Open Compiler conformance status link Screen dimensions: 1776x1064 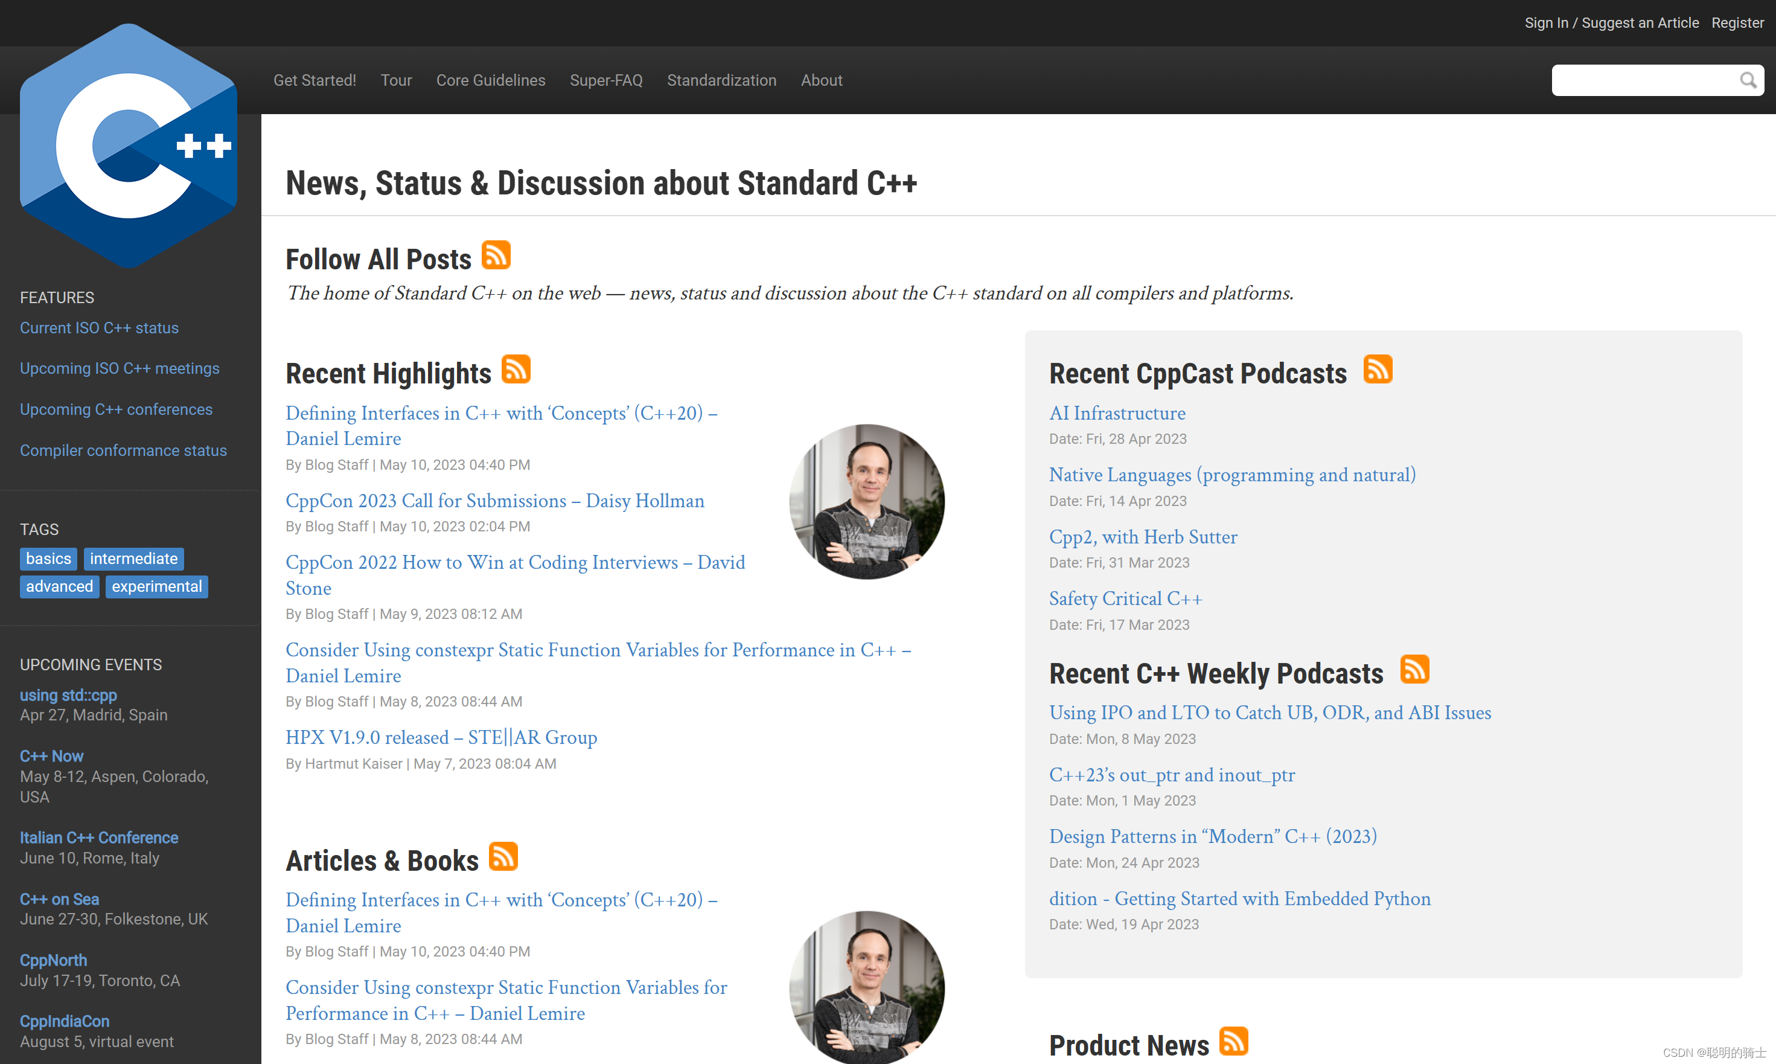pos(123,450)
